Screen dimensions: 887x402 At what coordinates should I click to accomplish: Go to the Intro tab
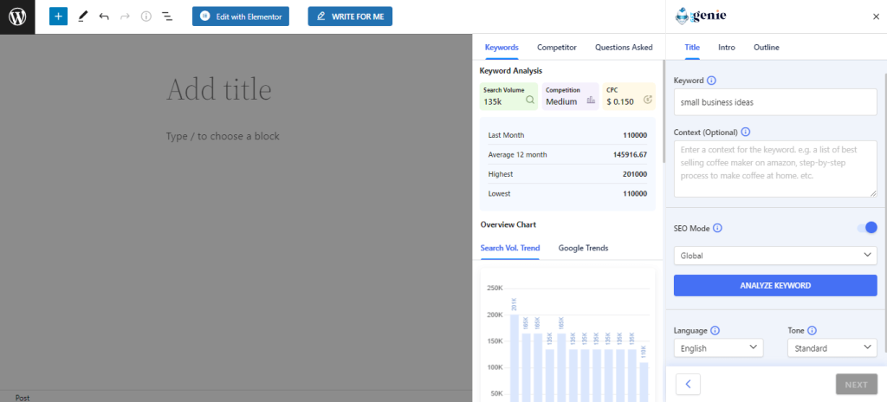(x=727, y=48)
